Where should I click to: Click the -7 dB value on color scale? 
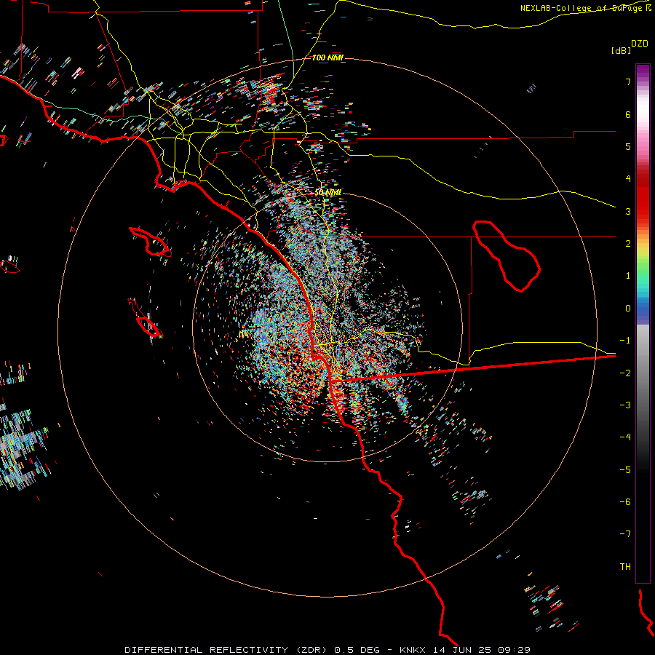(625, 534)
